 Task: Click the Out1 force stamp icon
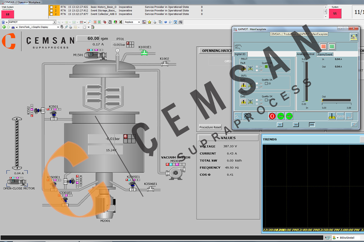tap(243, 85)
